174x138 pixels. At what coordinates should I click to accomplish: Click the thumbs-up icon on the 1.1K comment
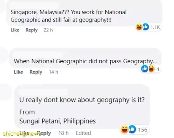coord(146,27)
